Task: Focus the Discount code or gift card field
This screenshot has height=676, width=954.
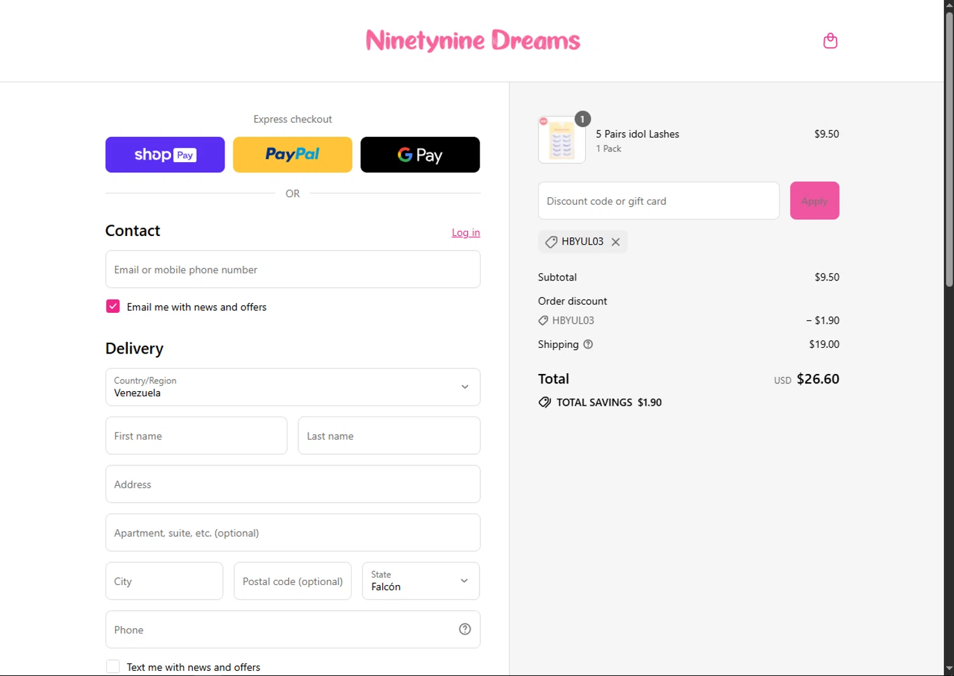Action: (x=658, y=201)
